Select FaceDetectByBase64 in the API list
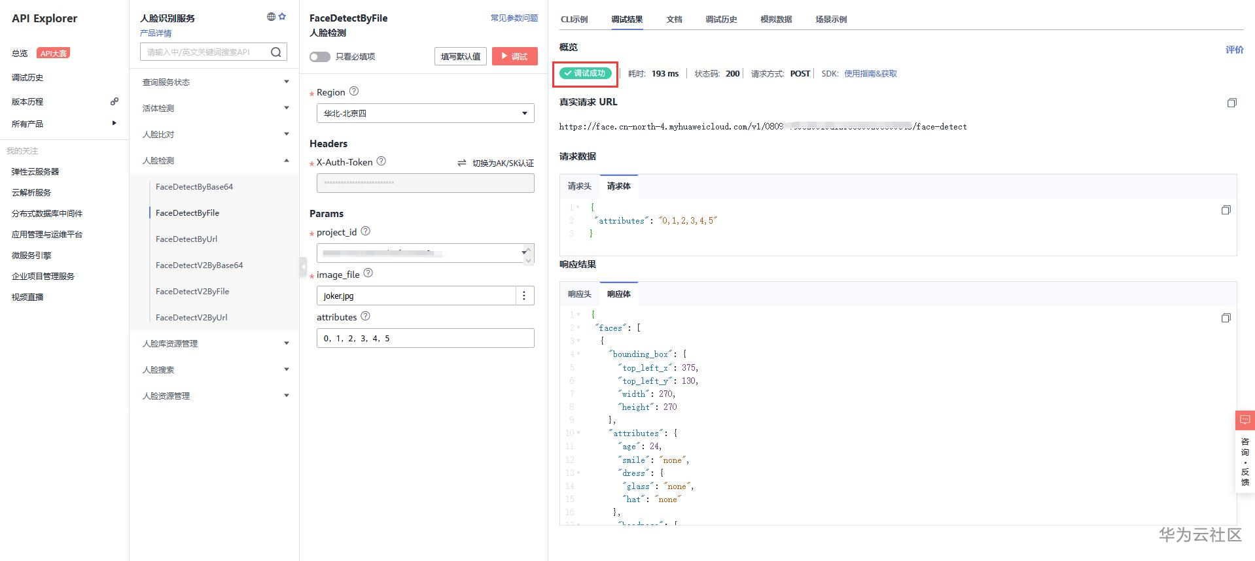1255x561 pixels. coord(194,186)
